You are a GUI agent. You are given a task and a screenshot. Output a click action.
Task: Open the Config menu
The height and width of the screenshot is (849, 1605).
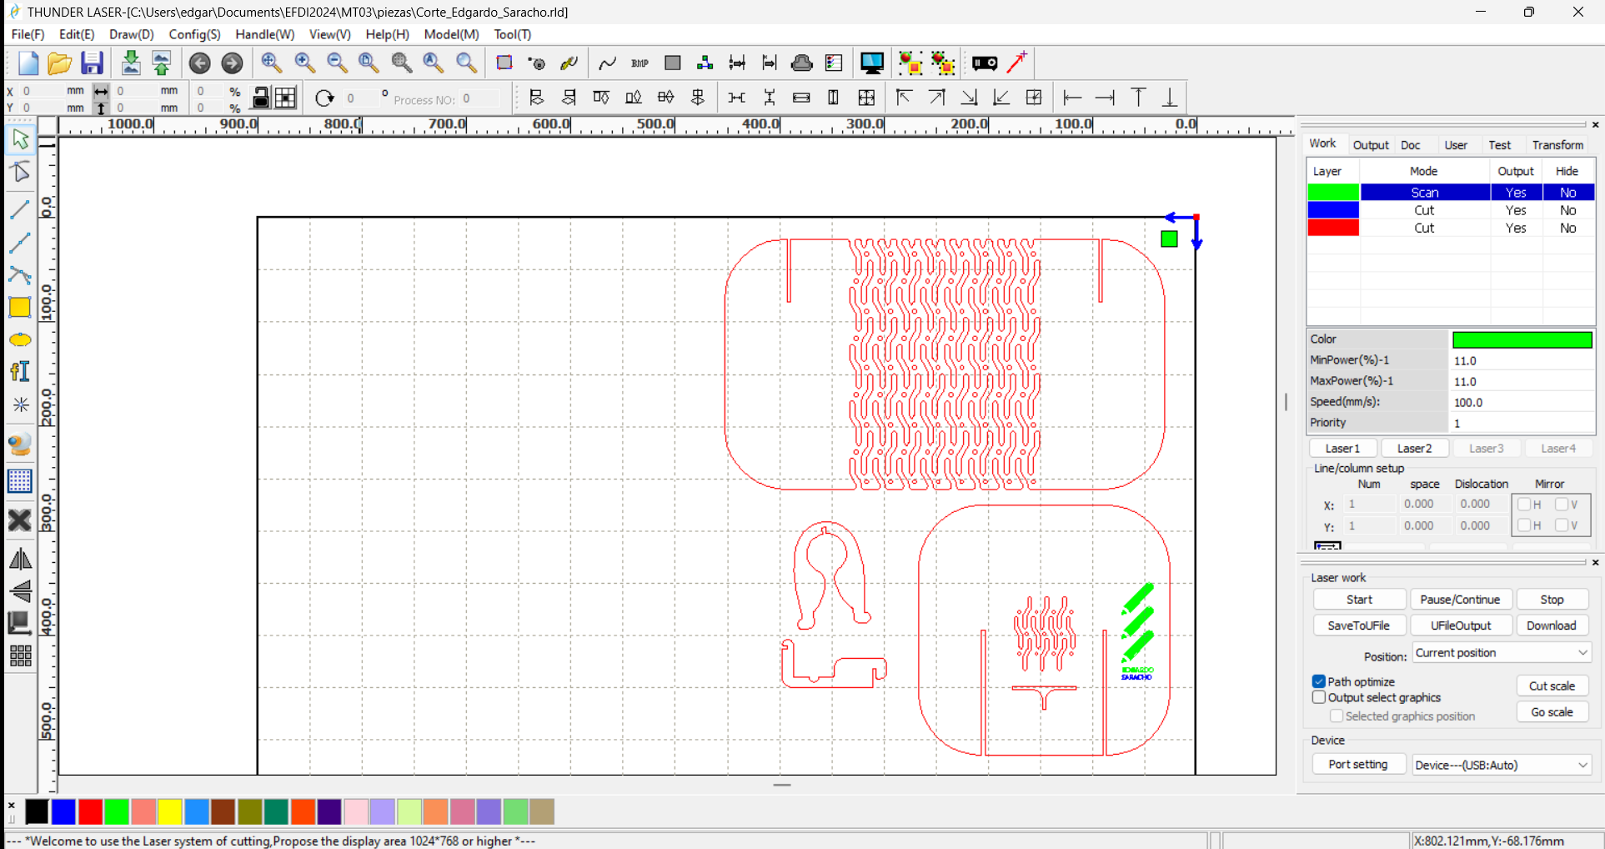[x=194, y=34]
